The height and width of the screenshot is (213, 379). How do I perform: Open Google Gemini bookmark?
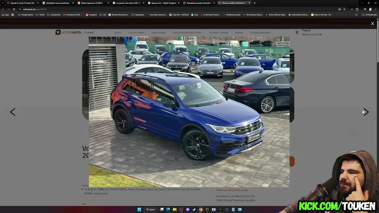coord(25,15)
